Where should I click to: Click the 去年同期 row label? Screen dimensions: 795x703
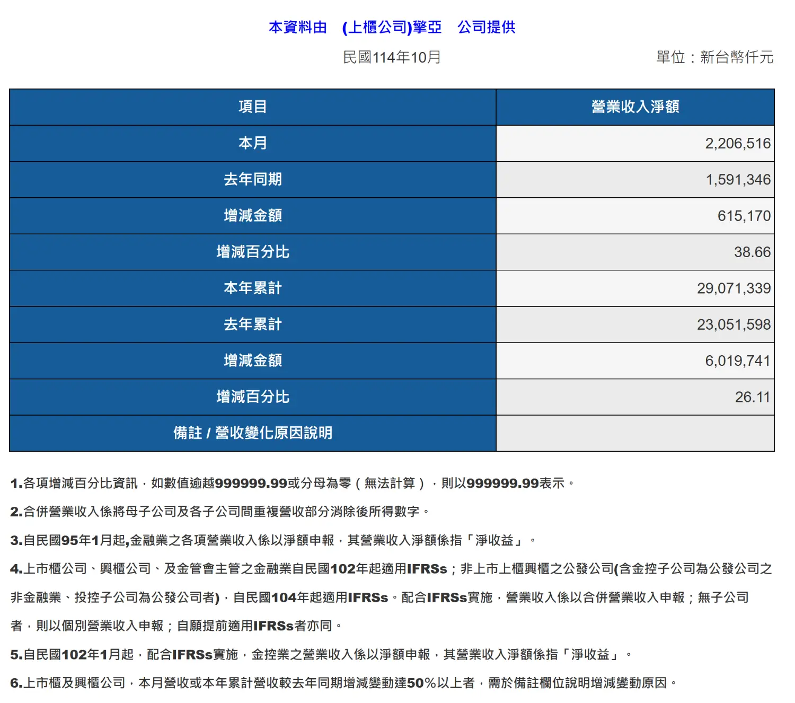252,179
